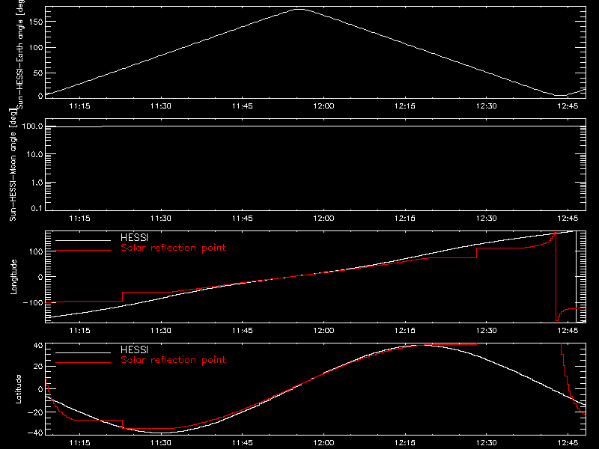Select HESSI legend text in Latitude plot

(x=134, y=349)
